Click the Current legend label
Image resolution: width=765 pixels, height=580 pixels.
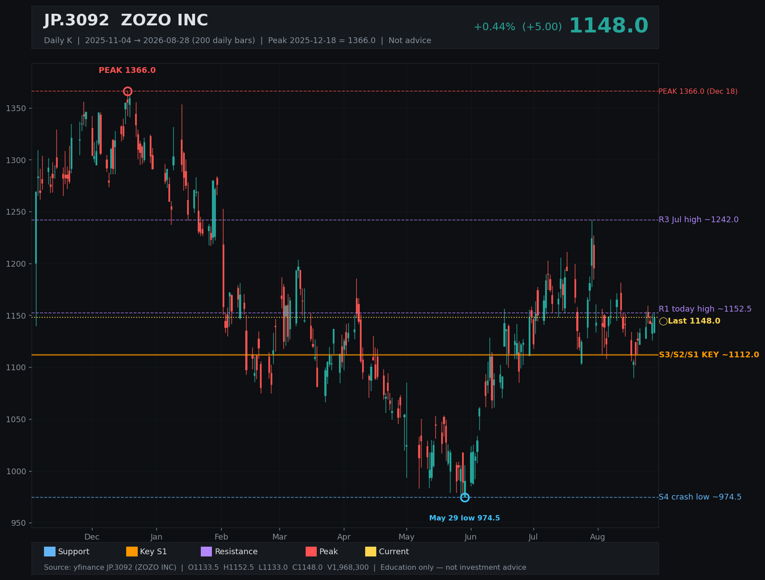394,552
